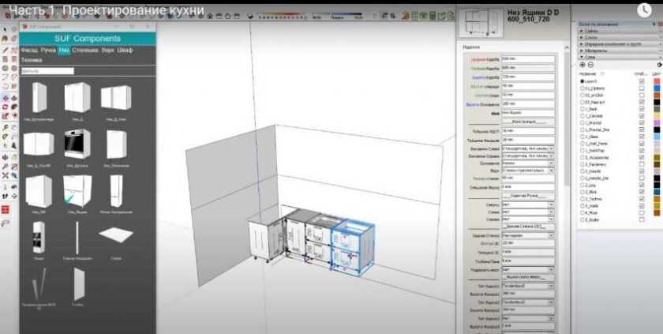Open the Основание dropdown list
Image resolution: width=663 pixels, height=334 pixels.
tap(527, 163)
